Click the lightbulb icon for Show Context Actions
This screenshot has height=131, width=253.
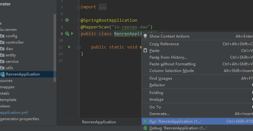coord(145,36)
